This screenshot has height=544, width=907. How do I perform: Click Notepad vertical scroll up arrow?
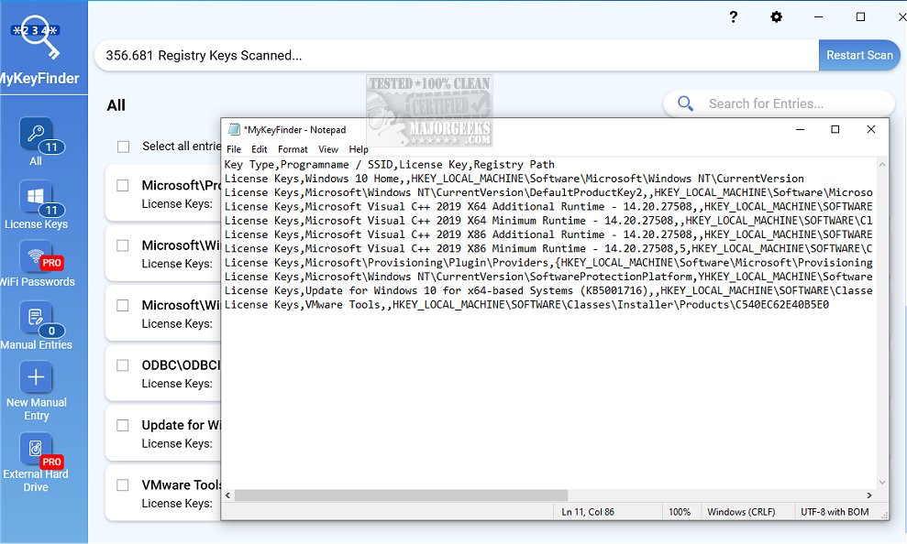point(882,165)
